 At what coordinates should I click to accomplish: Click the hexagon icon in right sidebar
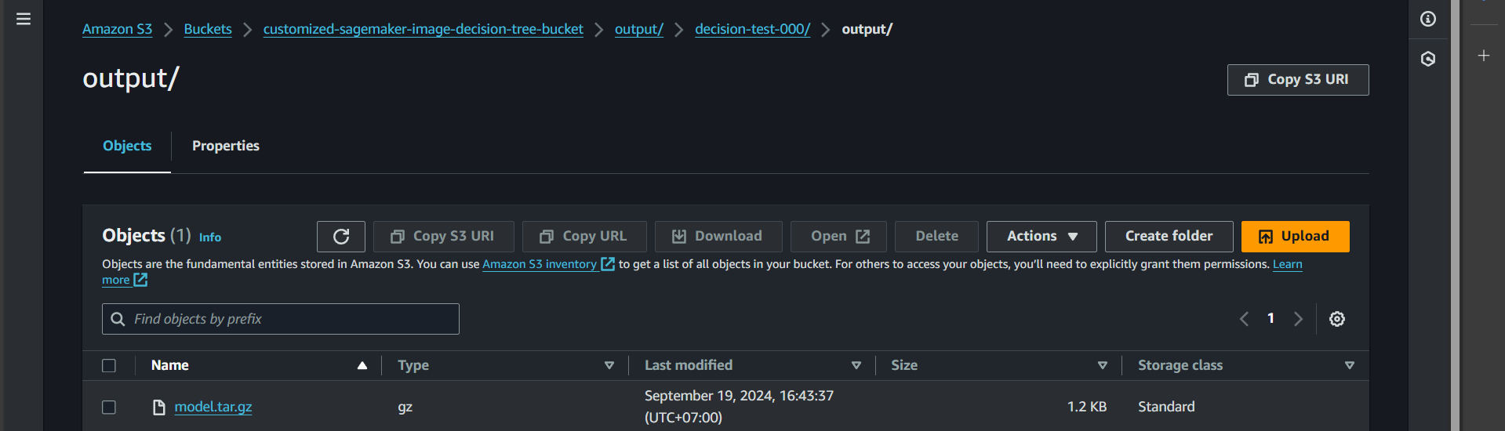coord(1428,59)
